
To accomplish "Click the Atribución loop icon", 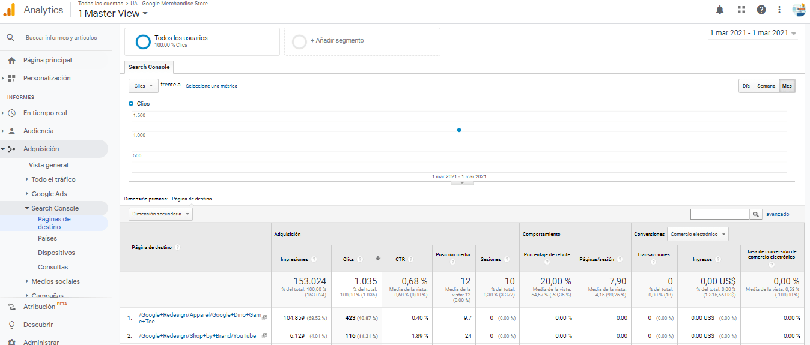I will tap(11, 307).
